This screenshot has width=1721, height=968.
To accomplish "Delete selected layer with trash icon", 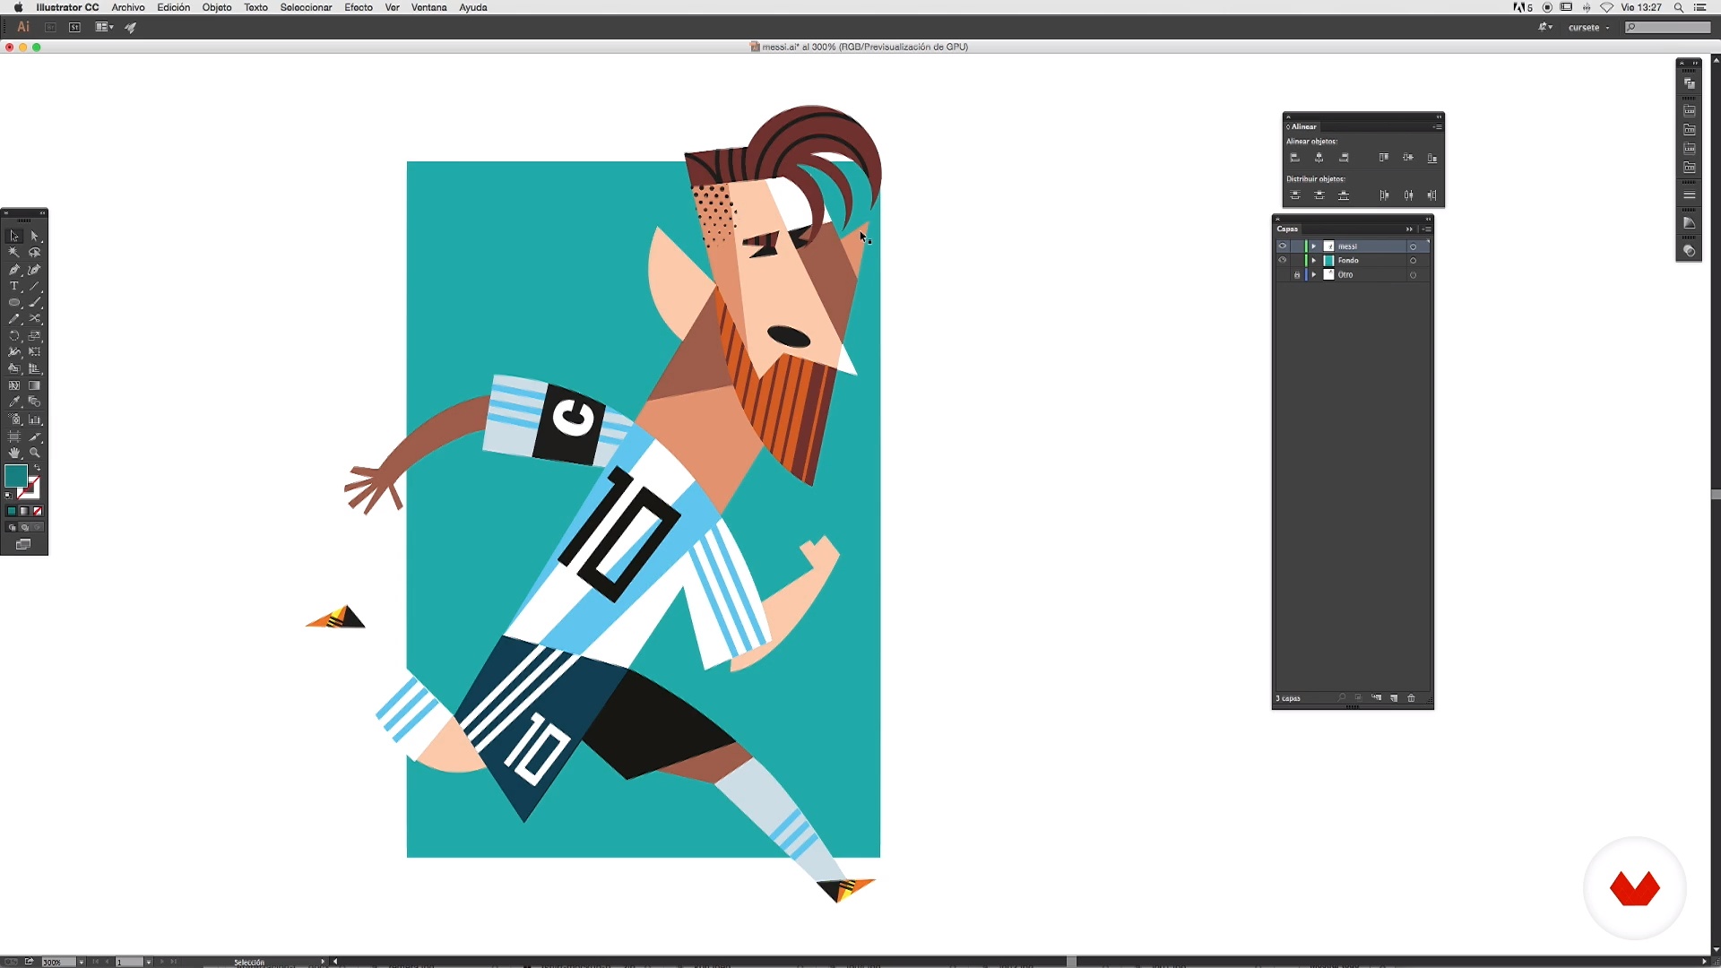I will (1411, 698).
